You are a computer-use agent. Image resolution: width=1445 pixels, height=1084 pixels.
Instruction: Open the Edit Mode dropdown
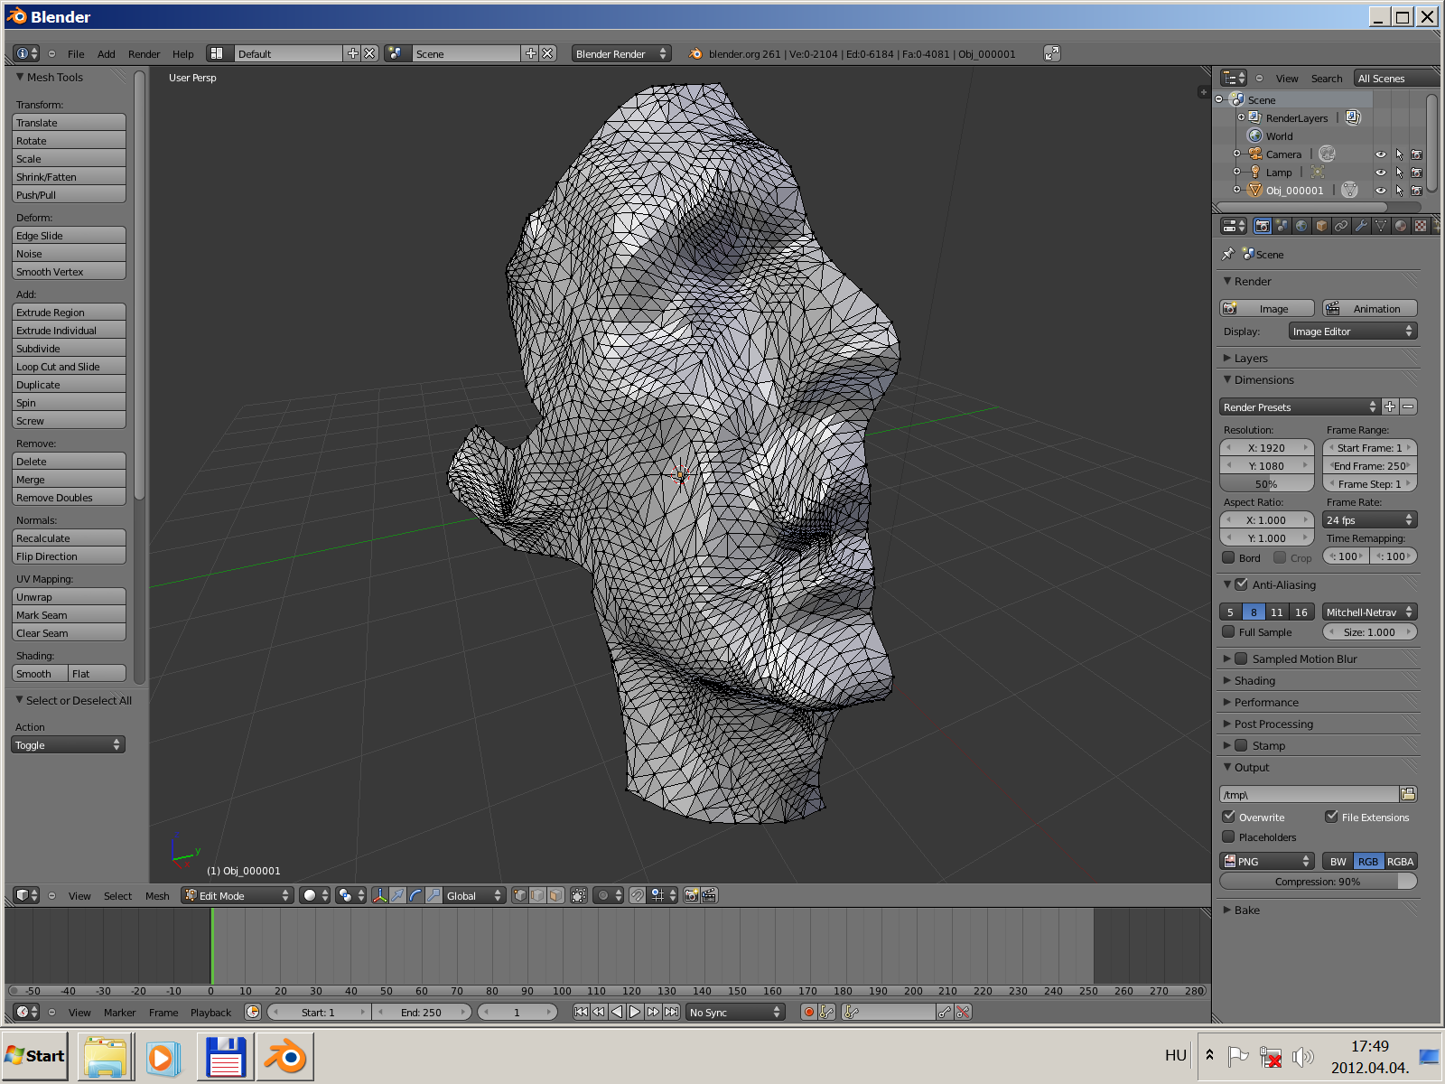238,895
